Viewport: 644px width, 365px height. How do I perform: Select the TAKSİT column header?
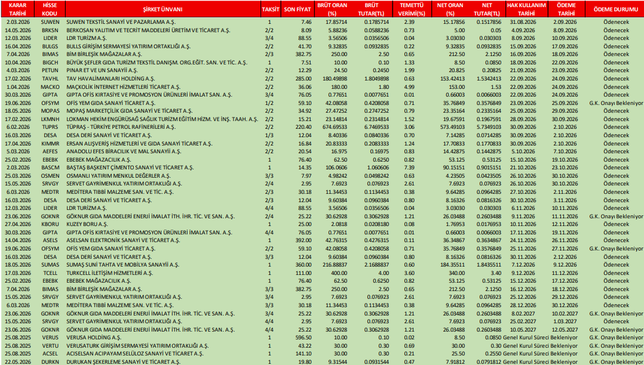tap(270, 10)
